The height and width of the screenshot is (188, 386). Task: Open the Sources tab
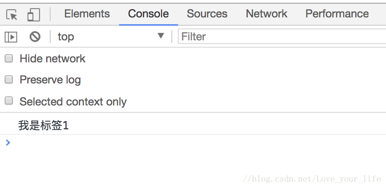pyautogui.click(x=207, y=14)
